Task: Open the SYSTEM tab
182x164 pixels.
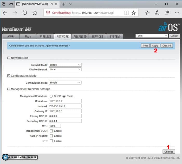Action: pyautogui.click(x=115, y=37)
